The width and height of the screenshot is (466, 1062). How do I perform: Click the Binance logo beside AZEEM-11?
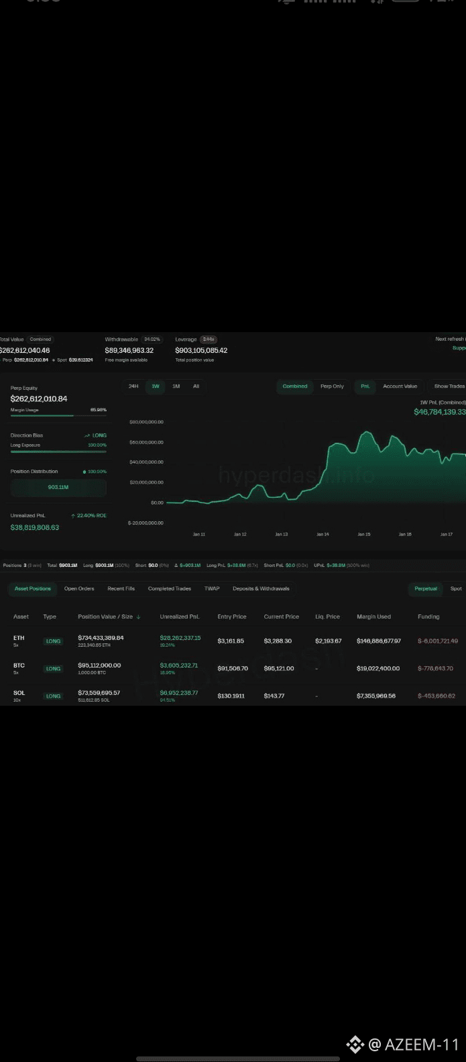pyautogui.click(x=355, y=1044)
